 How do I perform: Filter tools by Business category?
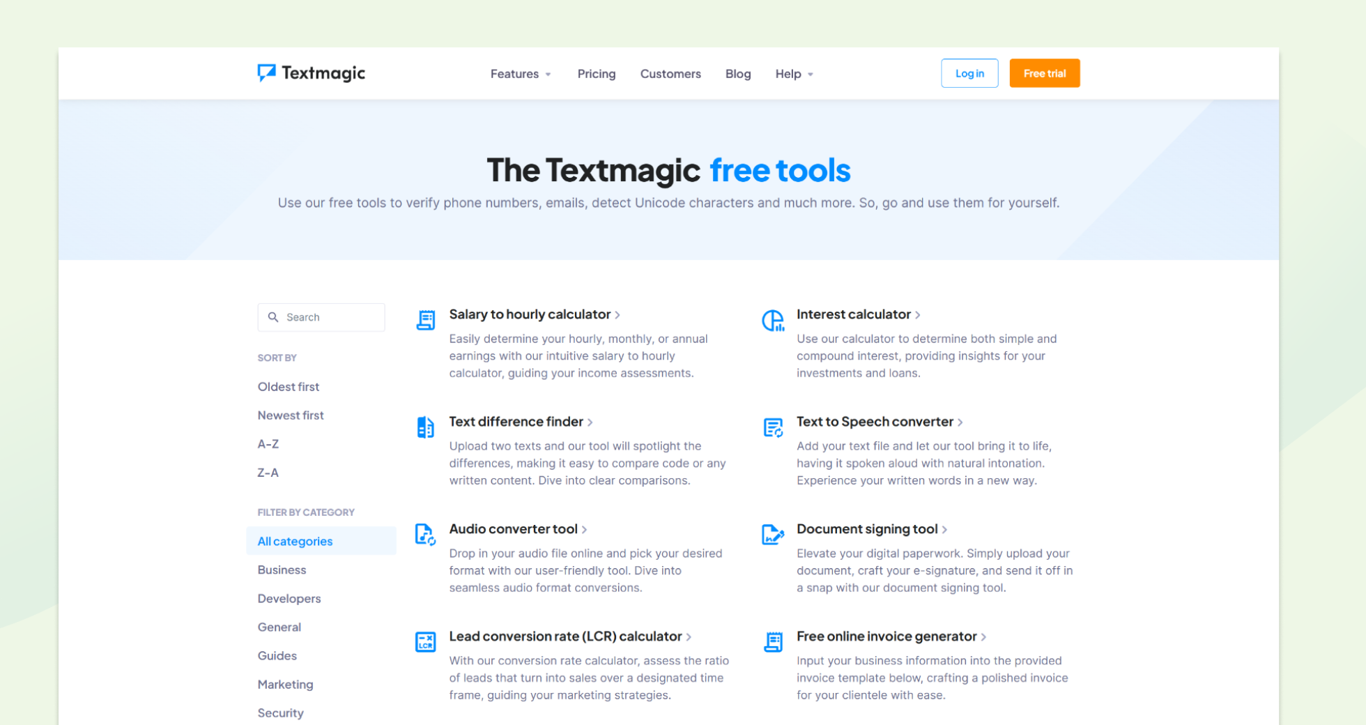click(x=282, y=570)
